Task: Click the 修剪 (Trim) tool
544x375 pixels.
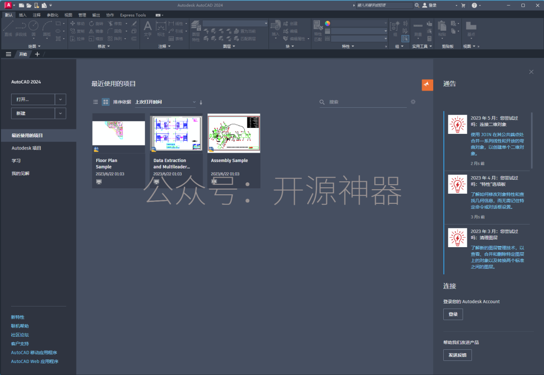Action: [115, 24]
